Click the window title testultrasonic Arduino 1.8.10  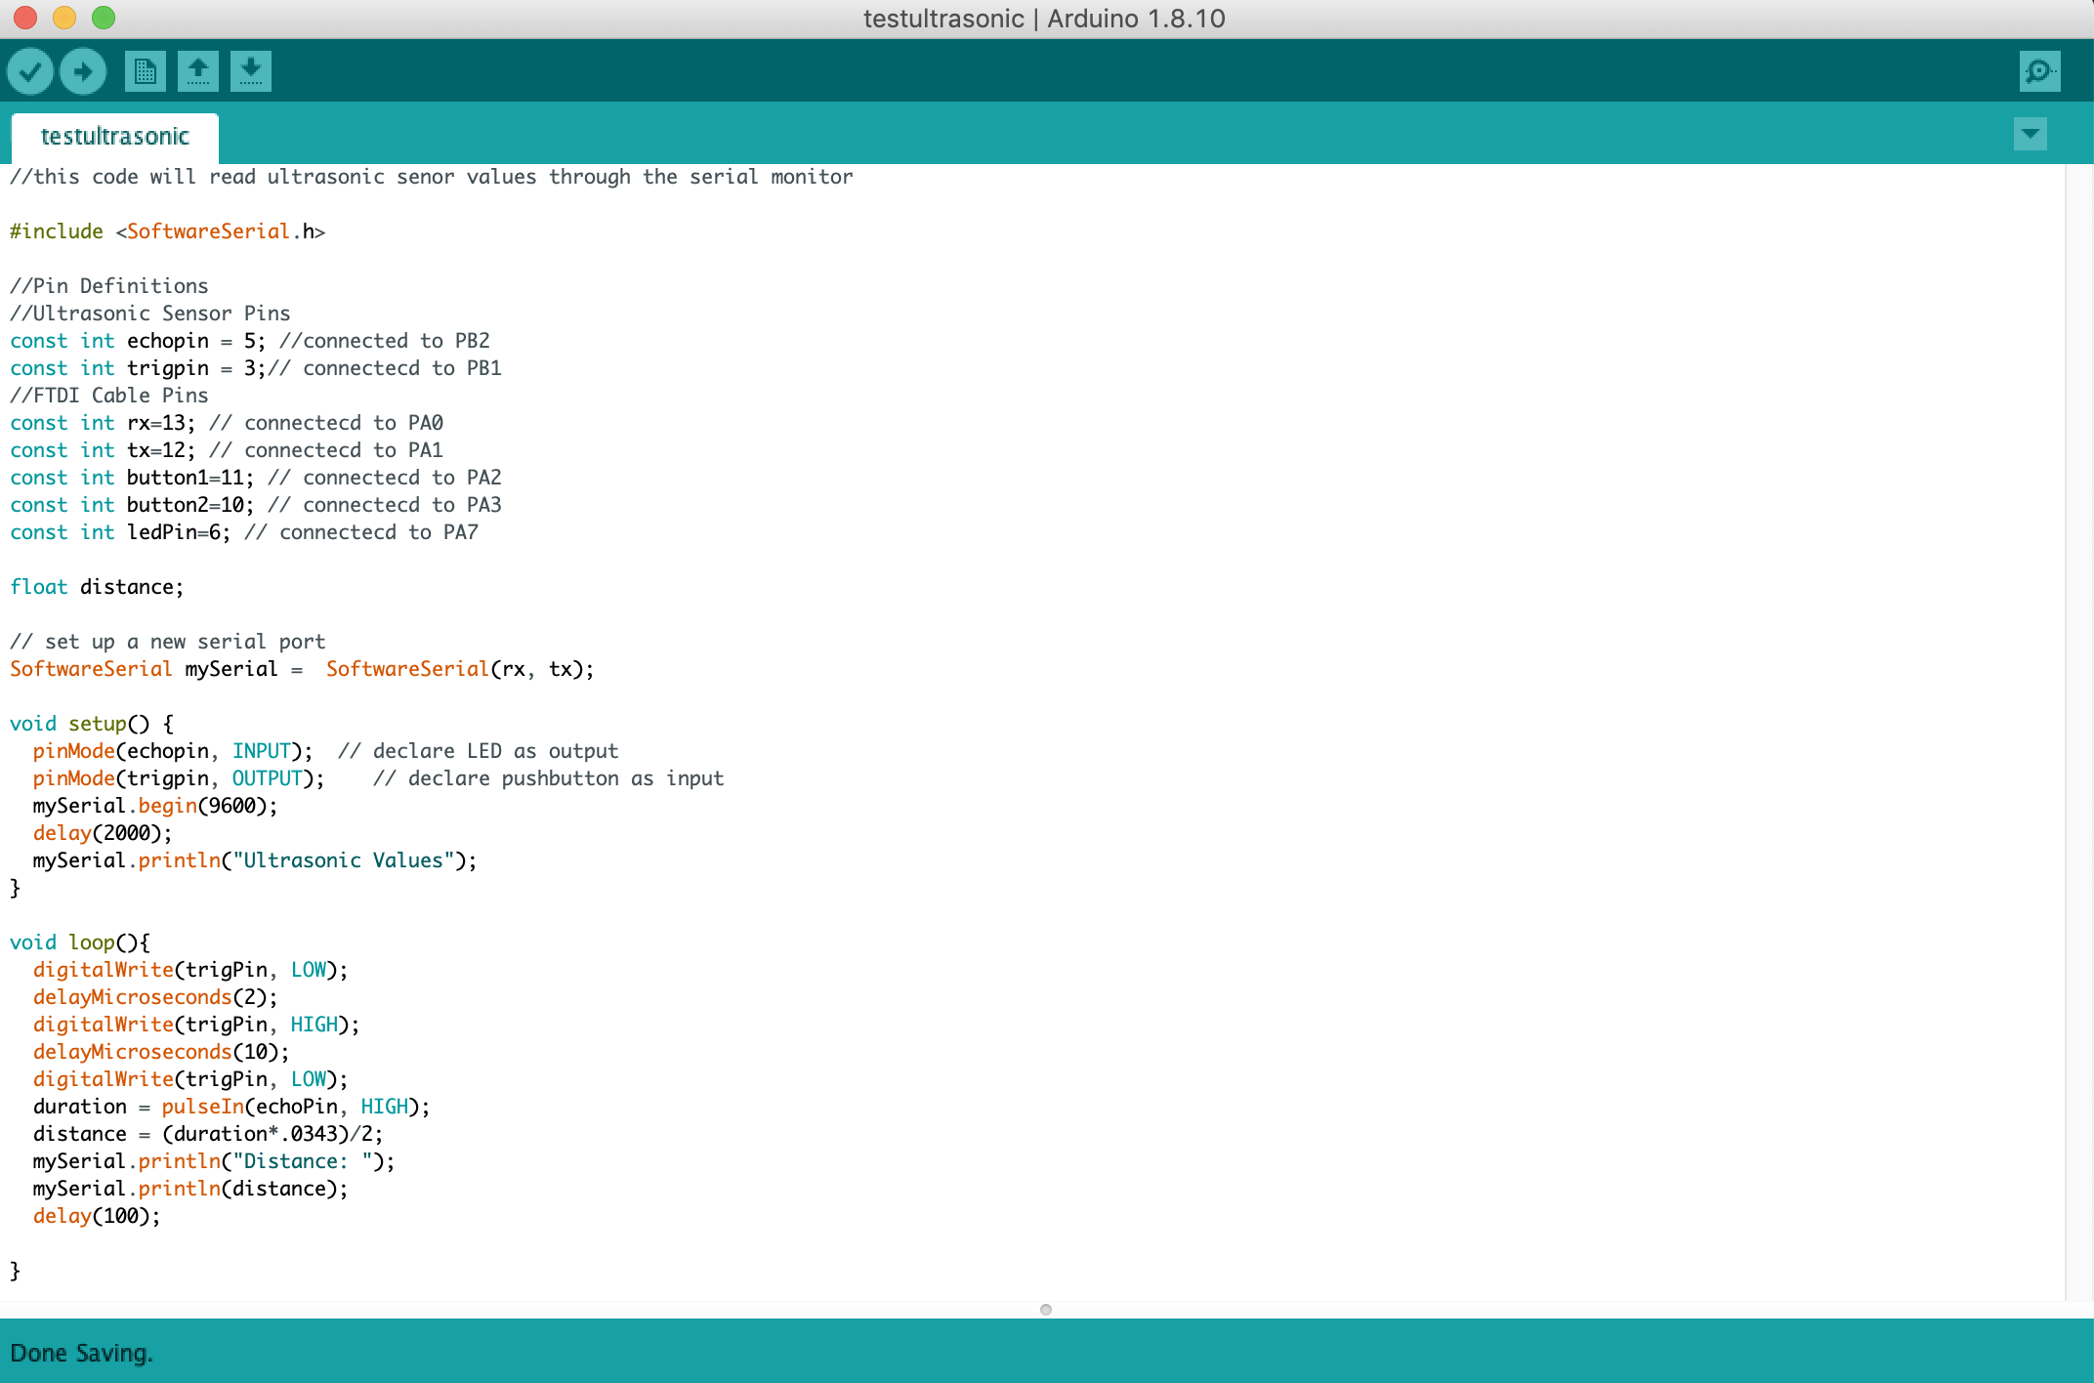click(1044, 19)
